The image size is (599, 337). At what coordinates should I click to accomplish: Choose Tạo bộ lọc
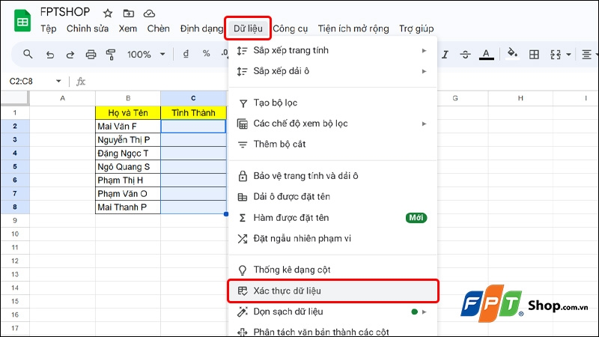click(332, 103)
